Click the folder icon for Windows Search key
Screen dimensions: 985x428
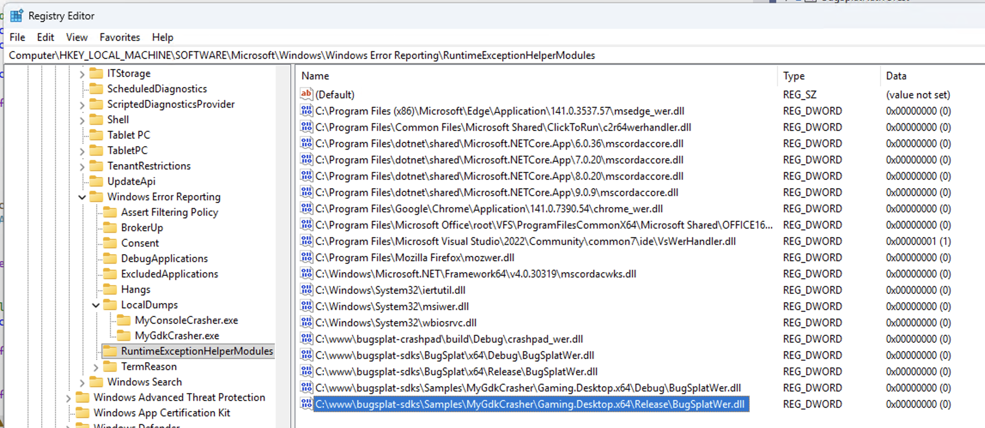(x=97, y=382)
